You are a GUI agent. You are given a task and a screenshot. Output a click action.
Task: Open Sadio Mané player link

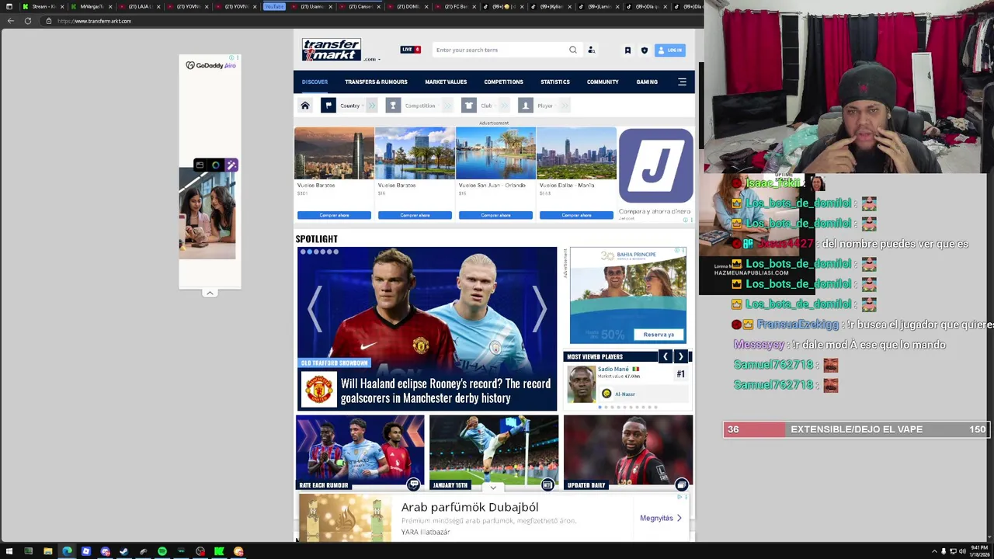(613, 370)
